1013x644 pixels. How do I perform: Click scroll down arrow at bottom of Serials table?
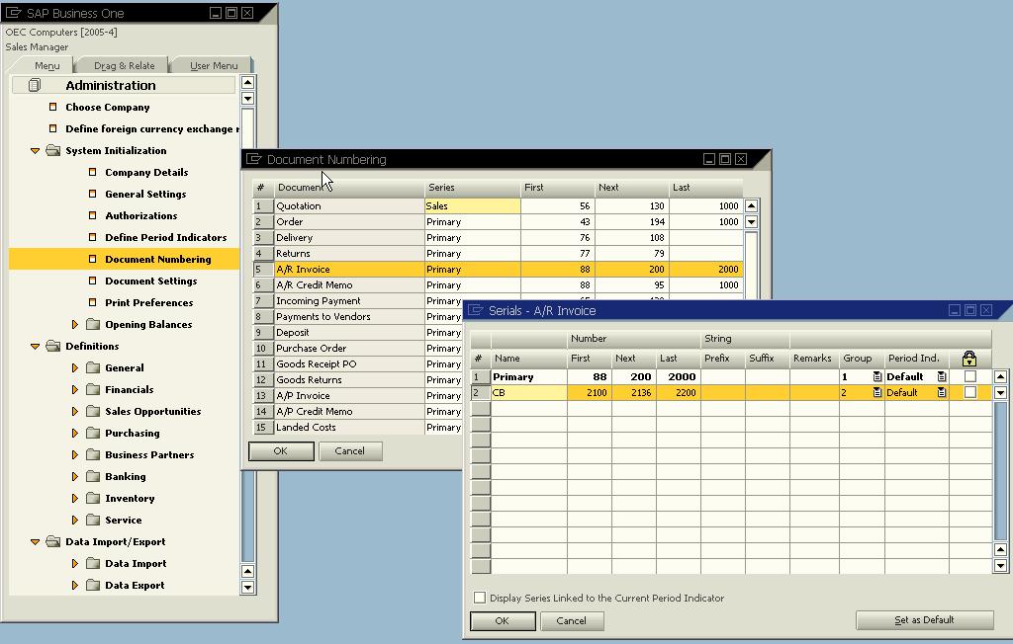[1000, 566]
